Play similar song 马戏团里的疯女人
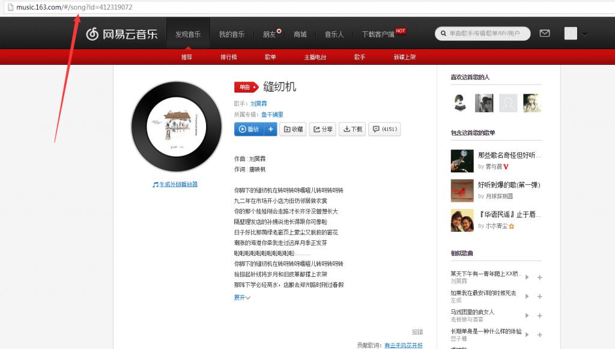615x349 pixels. [527, 316]
